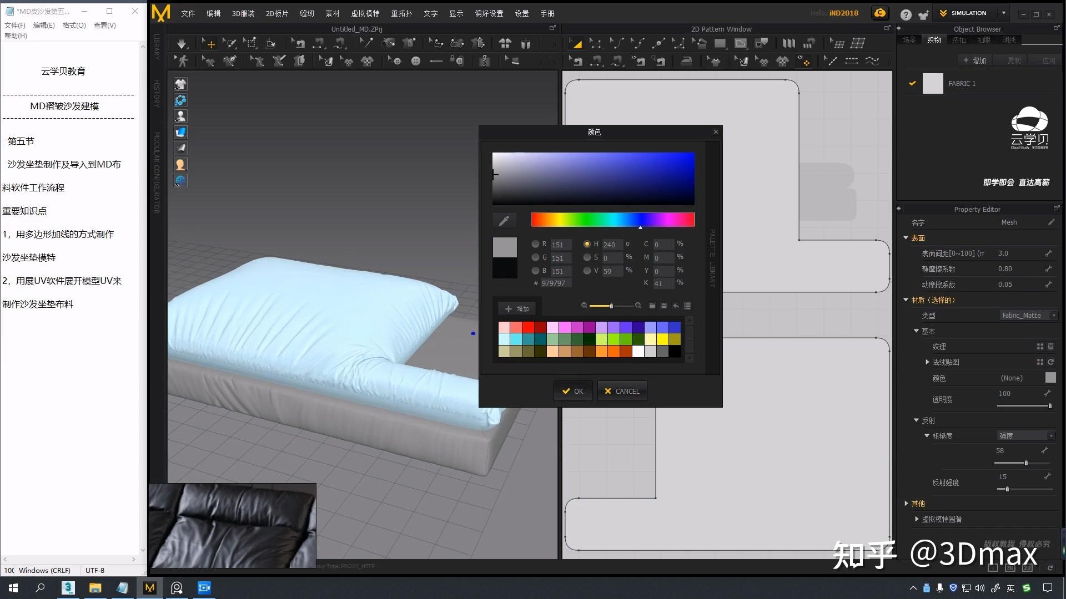The height and width of the screenshot is (599, 1066).
Task: Open garment display icon in 3D viewport sidebar
Action: coord(180,84)
